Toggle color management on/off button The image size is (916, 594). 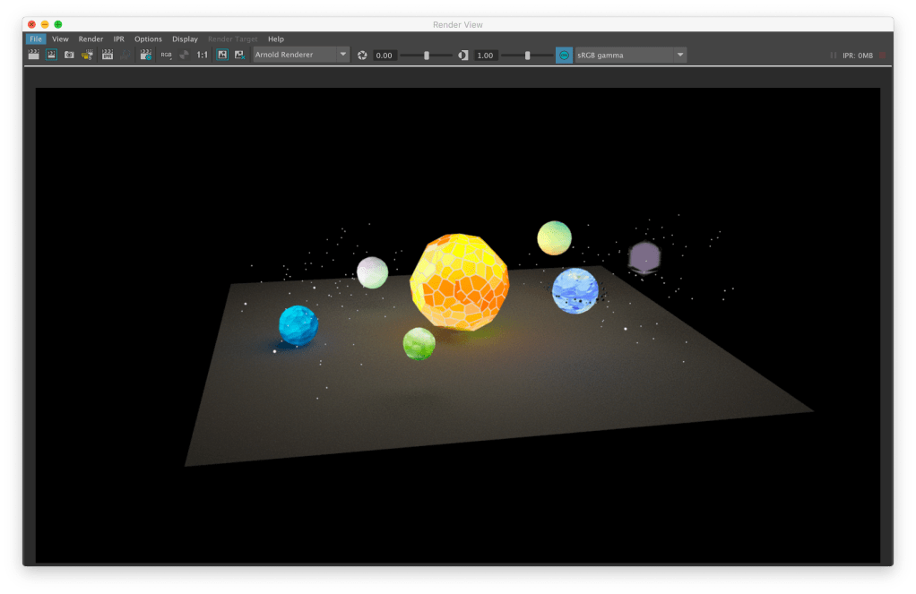click(564, 56)
